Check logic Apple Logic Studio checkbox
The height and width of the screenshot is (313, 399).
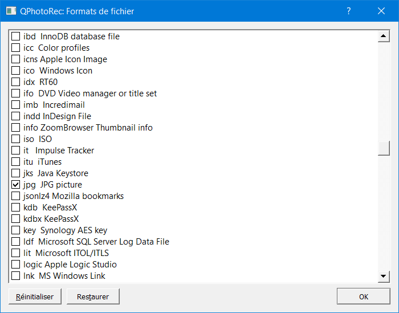[16, 265]
